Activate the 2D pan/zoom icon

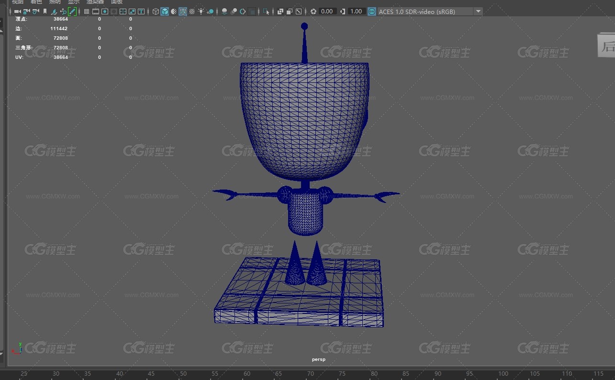point(63,11)
